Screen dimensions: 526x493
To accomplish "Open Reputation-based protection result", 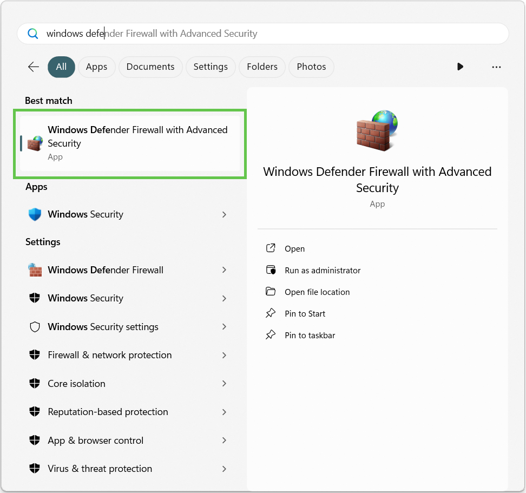I will [x=130, y=411].
